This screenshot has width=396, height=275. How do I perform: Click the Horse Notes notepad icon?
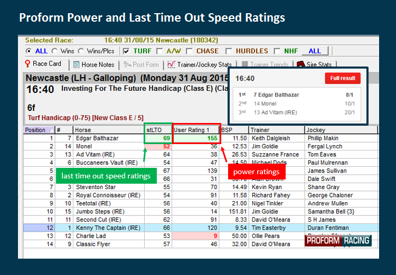pyautogui.click(x=76, y=65)
